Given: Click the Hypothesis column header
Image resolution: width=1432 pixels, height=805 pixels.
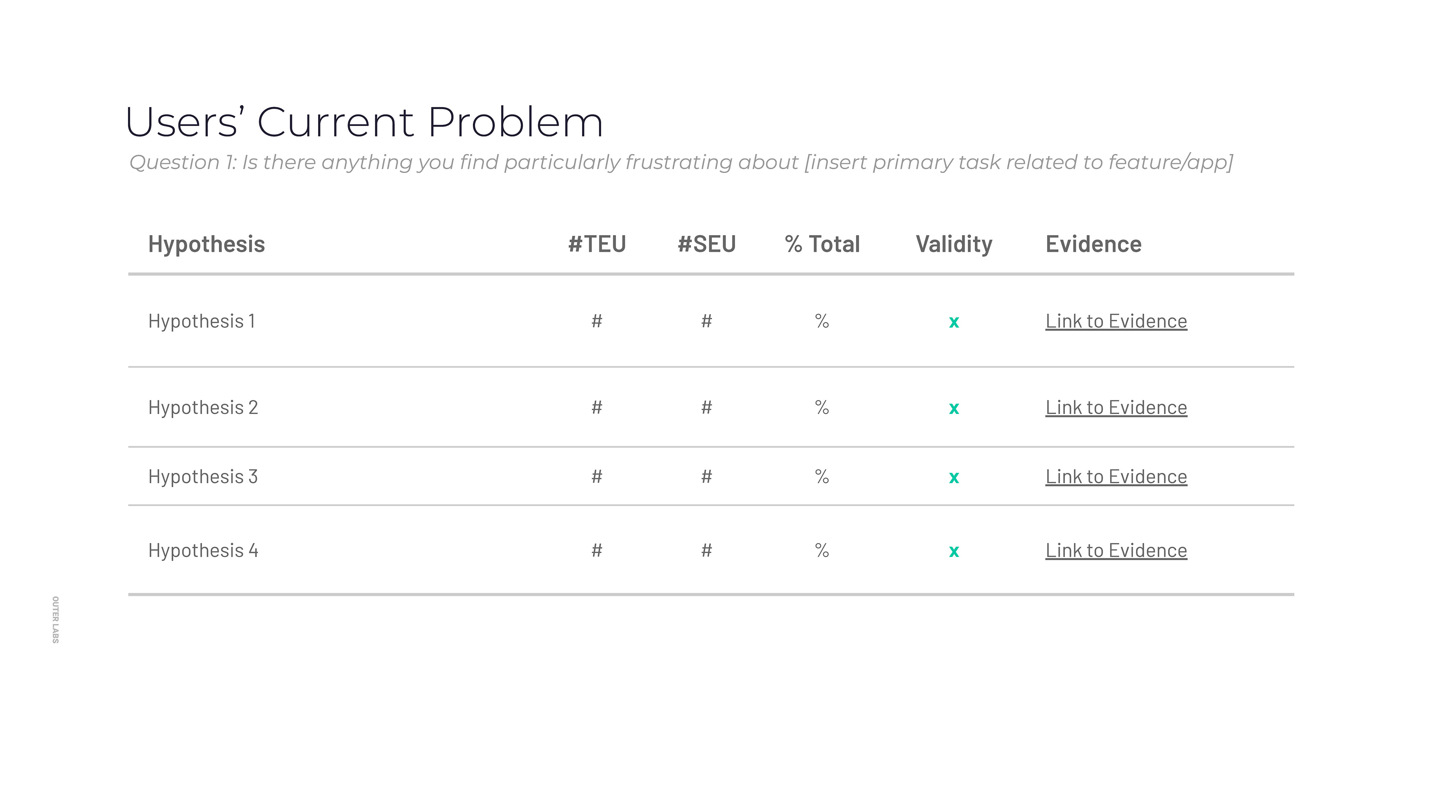Looking at the screenshot, I should (x=206, y=244).
